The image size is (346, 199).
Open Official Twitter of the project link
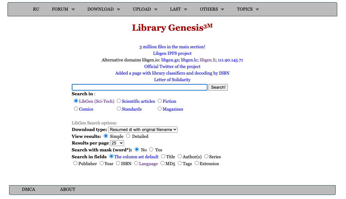click(x=172, y=67)
